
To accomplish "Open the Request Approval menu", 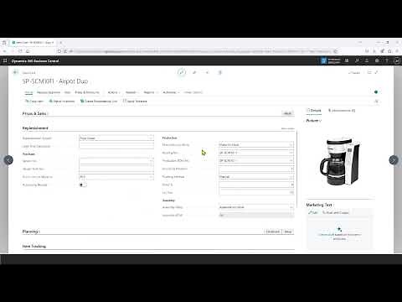I will [49, 92].
